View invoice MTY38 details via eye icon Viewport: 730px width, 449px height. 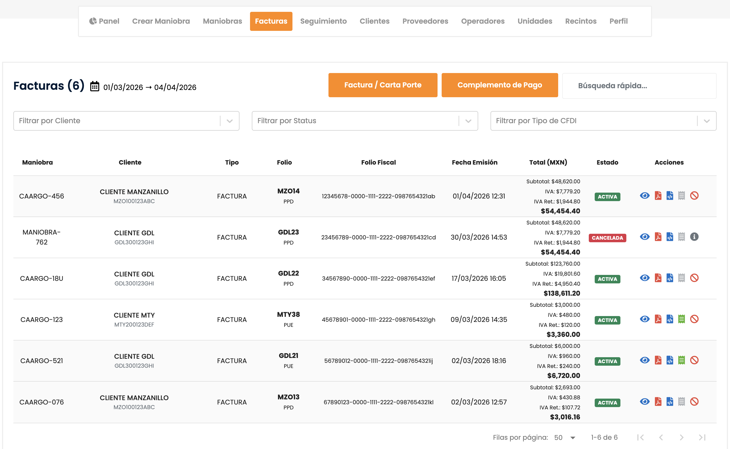click(644, 319)
